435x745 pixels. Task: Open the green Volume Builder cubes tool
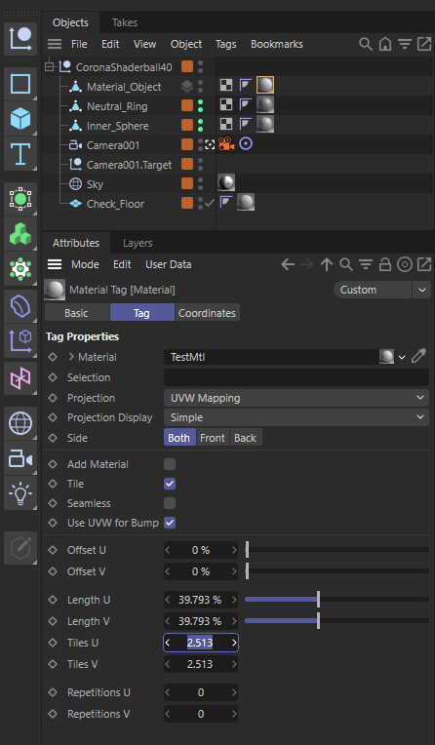20,234
